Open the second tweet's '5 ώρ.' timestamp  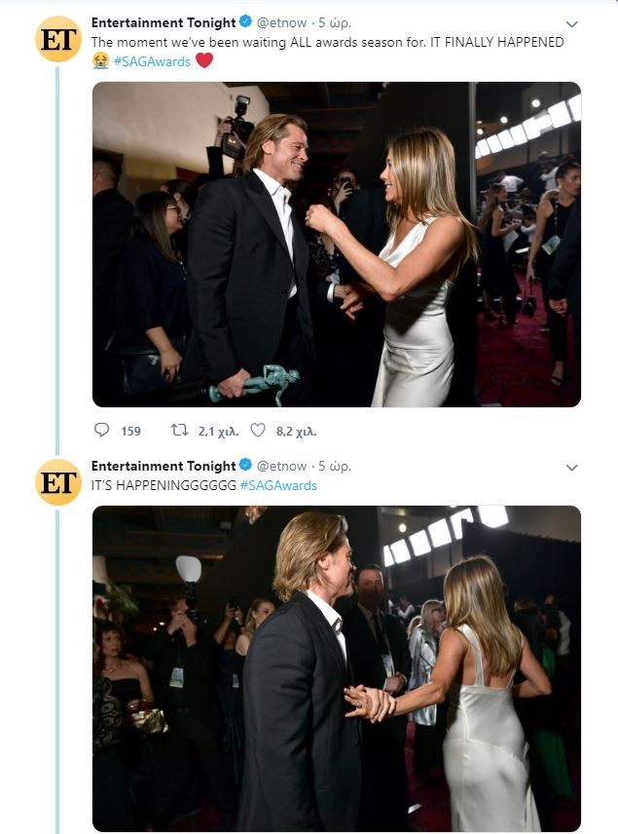335,466
